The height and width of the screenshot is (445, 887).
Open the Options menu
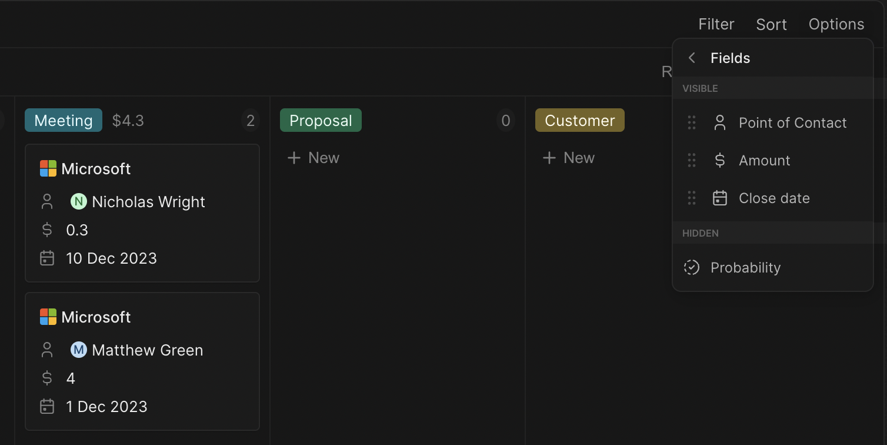point(836,24)
